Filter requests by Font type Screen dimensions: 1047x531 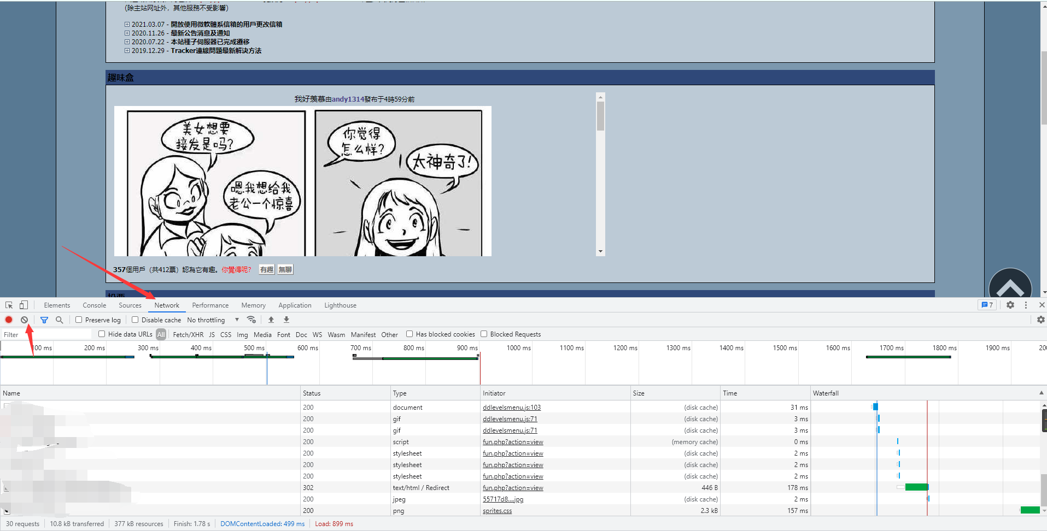pyautogui.click(x=284, y=334)
